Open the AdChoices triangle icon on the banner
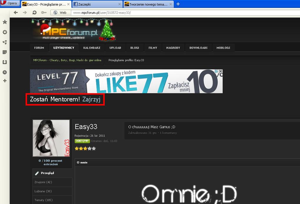The image size is (300, 204). click(x=216, y=71)
